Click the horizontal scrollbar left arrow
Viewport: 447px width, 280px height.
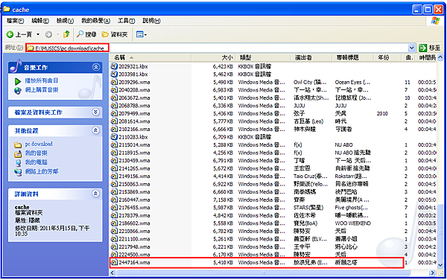(x=112, y=273)
